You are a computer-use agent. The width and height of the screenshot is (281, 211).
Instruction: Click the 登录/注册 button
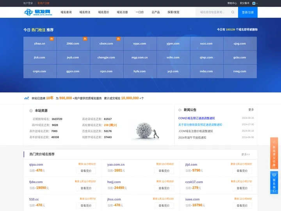248,13
